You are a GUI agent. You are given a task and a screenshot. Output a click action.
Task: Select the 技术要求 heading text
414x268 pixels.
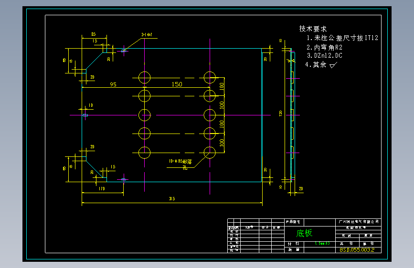tap(313, 29)
